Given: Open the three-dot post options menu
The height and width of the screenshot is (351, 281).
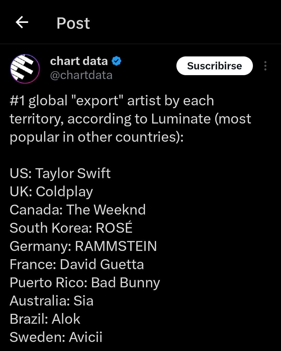Looking at the screenshot, I should pyautogui.click(x=265, y=66).
